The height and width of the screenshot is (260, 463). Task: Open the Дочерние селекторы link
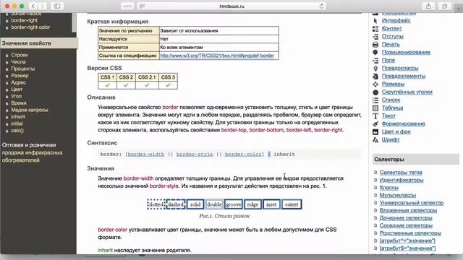click(406, 218)
